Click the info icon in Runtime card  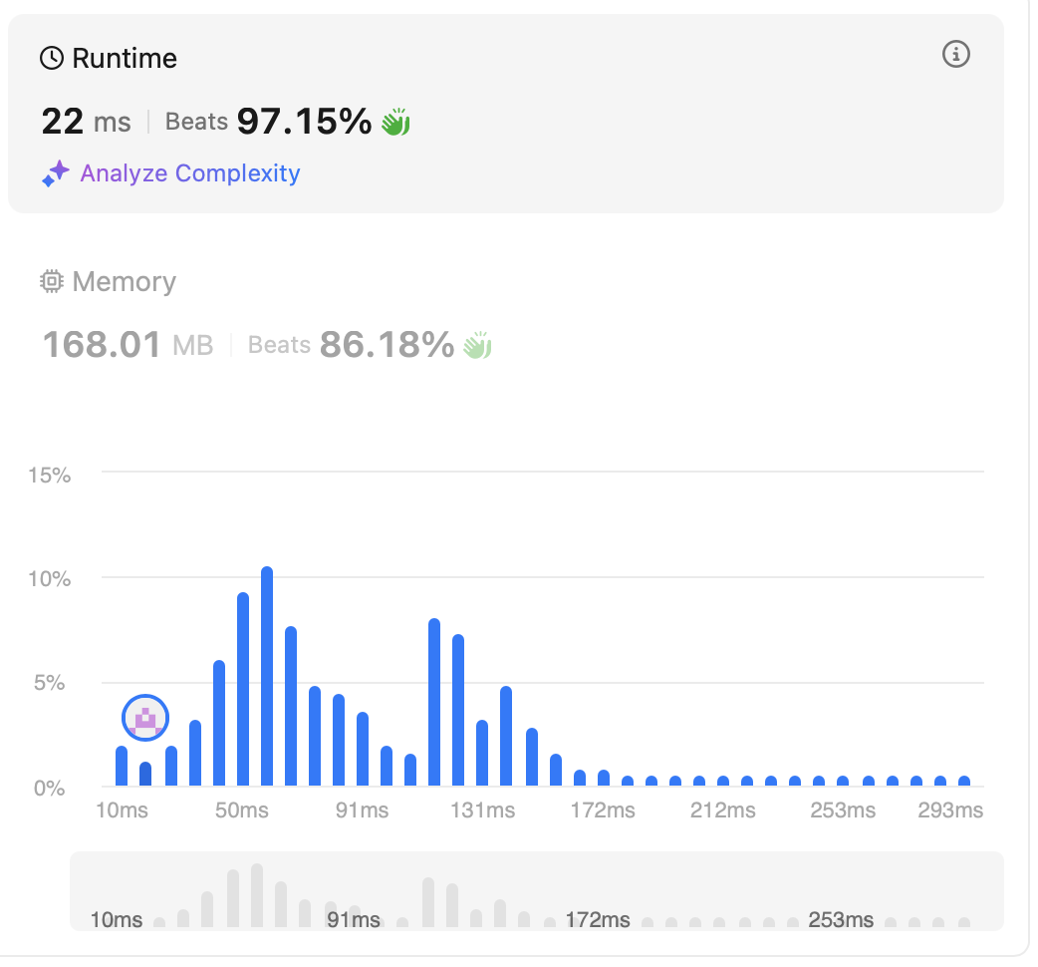(x=955, y=55)
